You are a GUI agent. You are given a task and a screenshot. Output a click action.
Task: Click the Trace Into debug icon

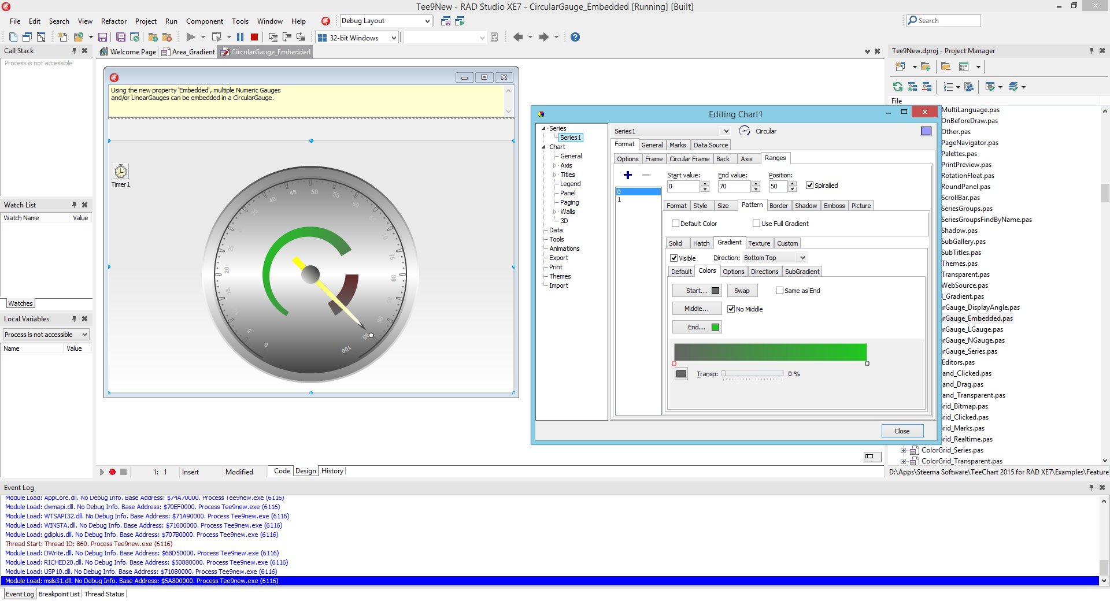tap(273, 37)
